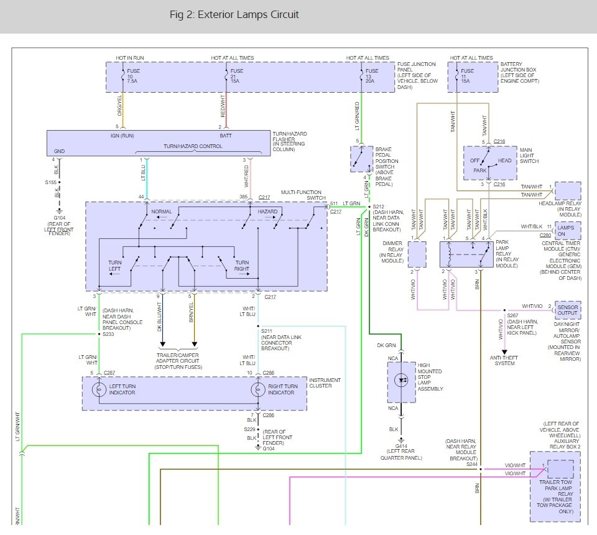Click the 'TURN/HAZARD FLASHER' description

click(289, 142)
